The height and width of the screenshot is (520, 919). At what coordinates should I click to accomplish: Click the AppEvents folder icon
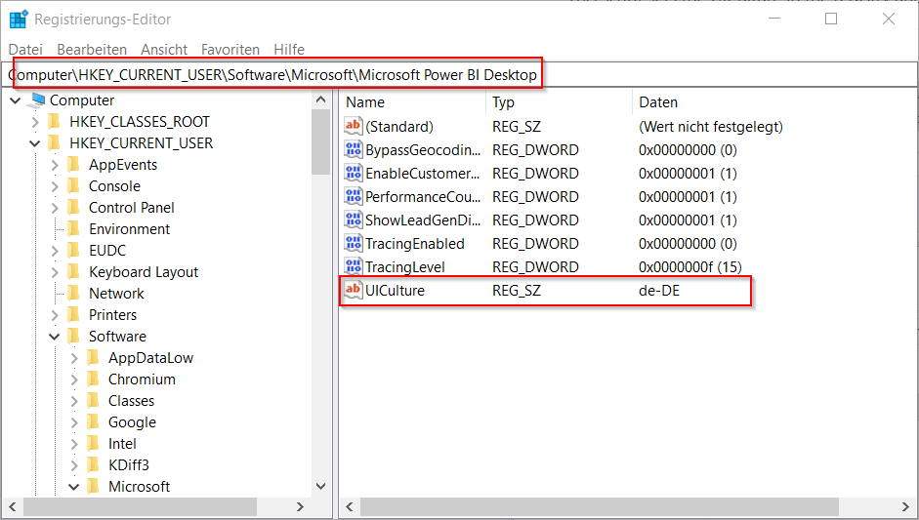pos(74,165)
